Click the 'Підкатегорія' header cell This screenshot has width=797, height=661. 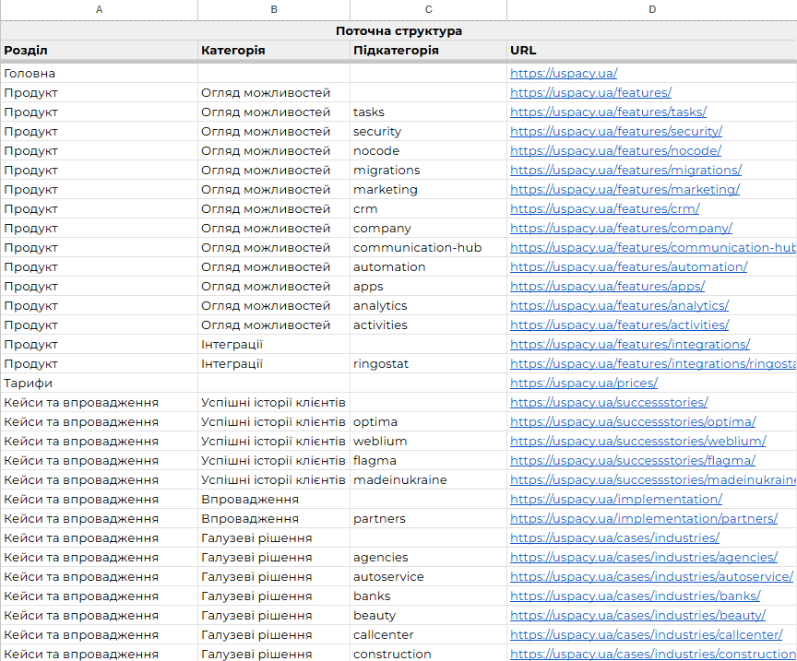click(x=429, y=51)
